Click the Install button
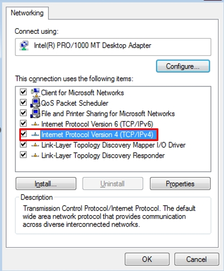The height and width of the screenshot is (271, 224). [46, 184]
